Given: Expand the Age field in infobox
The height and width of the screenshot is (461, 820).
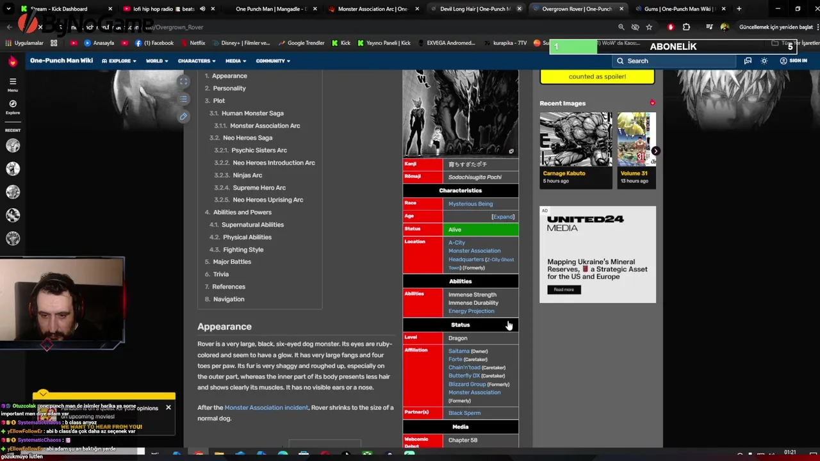Looking at the screenshot, I should [x=503, y=216].
